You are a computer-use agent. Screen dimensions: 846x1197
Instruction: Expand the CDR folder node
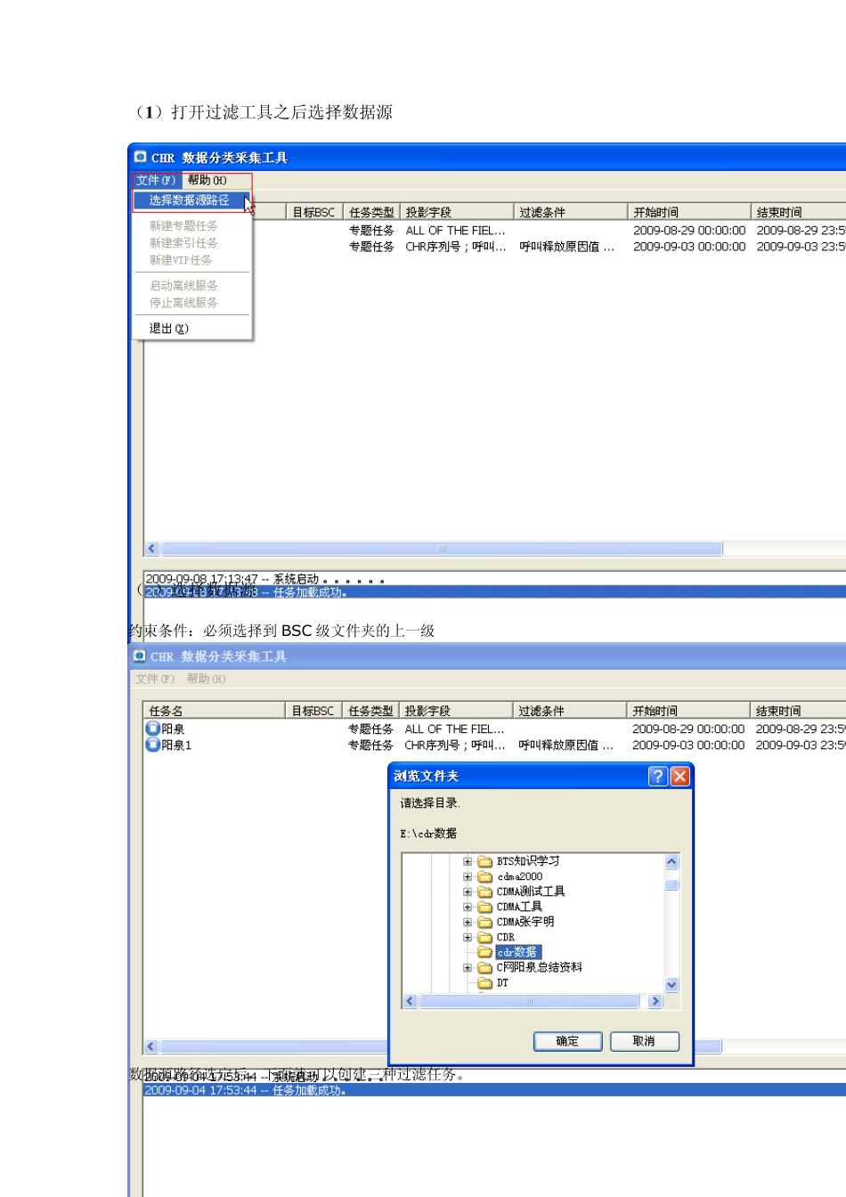[x=468, y=937]
